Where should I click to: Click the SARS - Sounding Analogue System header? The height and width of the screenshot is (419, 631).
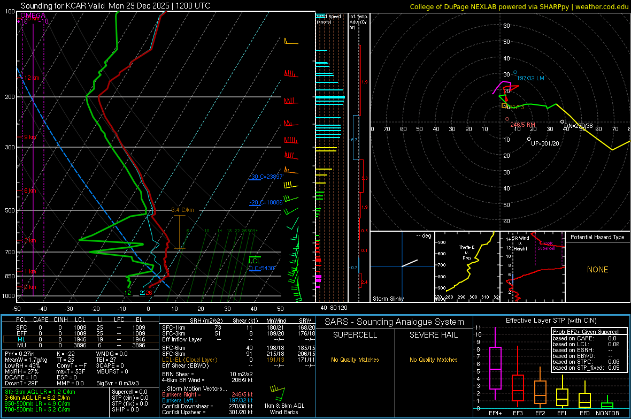coord(394,322)
